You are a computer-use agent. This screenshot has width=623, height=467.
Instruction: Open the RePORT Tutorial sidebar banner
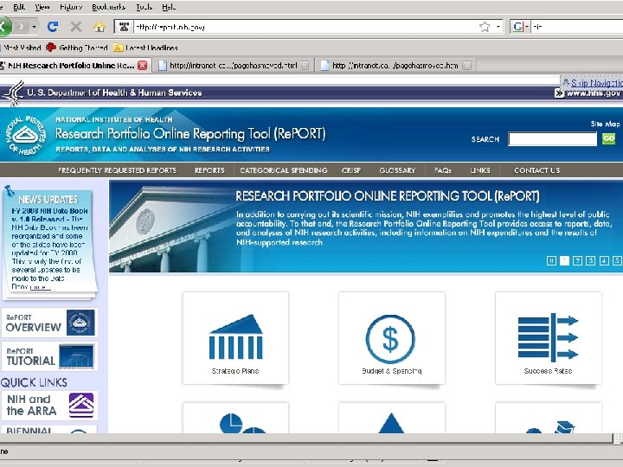pyautogui.click(x=49, y=356)
